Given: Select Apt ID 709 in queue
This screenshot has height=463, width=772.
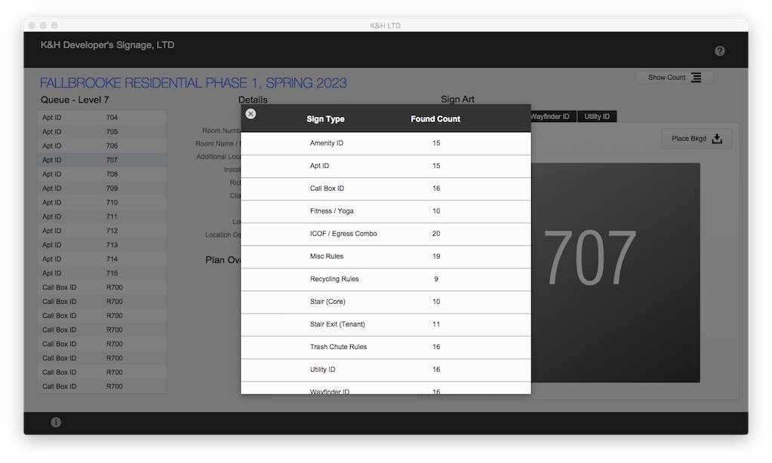Looking at the screenshot, I should click(102, 189).
